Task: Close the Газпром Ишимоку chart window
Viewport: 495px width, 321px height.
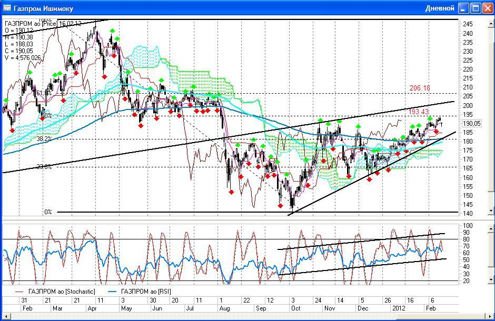Action: (488, 8)
